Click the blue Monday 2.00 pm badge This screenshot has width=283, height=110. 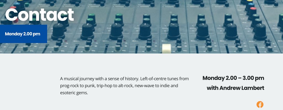23,34
